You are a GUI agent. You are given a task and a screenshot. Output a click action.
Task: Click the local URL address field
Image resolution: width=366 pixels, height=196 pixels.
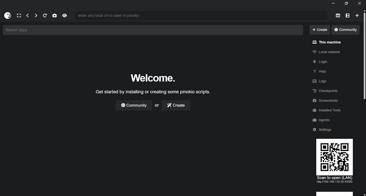[x=201, y=15]
